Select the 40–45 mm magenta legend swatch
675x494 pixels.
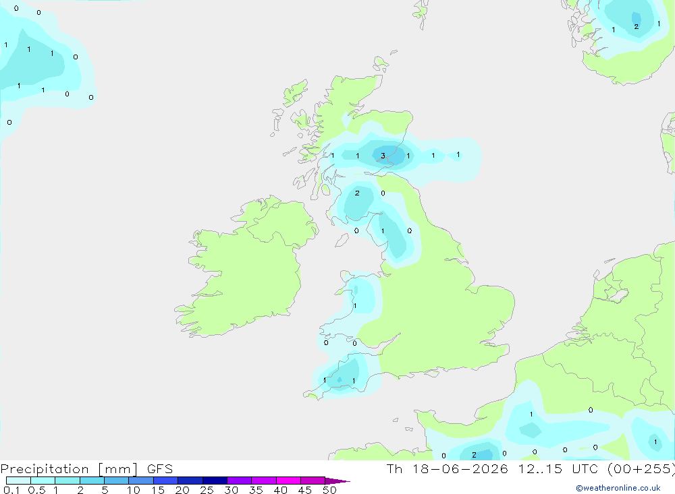[288, 481]
